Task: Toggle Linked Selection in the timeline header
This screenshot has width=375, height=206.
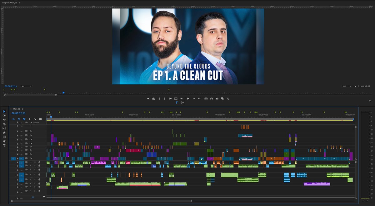Action: point(24,119)
